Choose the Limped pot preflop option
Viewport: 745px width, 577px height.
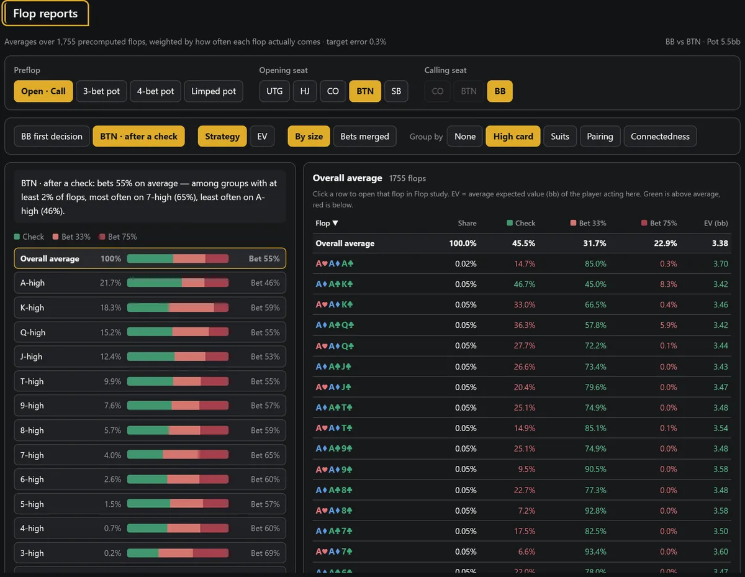[x=214, y=91]
